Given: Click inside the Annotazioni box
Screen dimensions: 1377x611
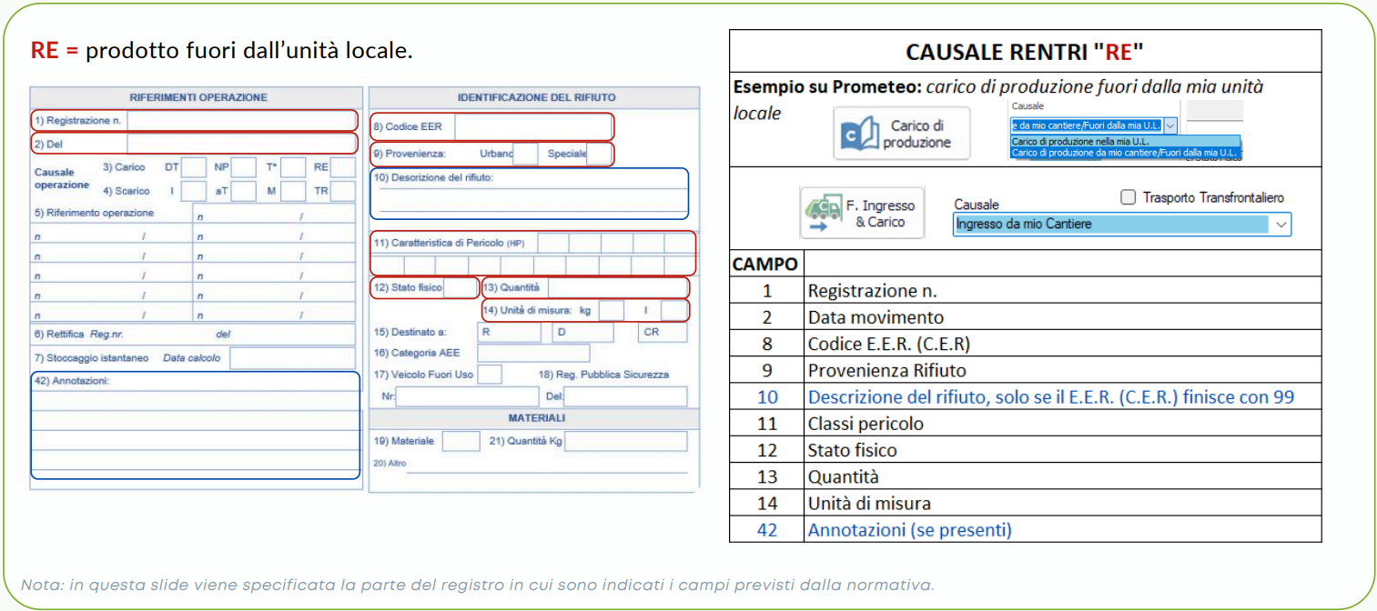Looking at the screenshot, I should [x=196, y=432].
